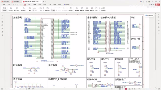The width and height of the screenshot is (161, 90).
Task: Open the WPS AI tab
Action: (66, 5)
